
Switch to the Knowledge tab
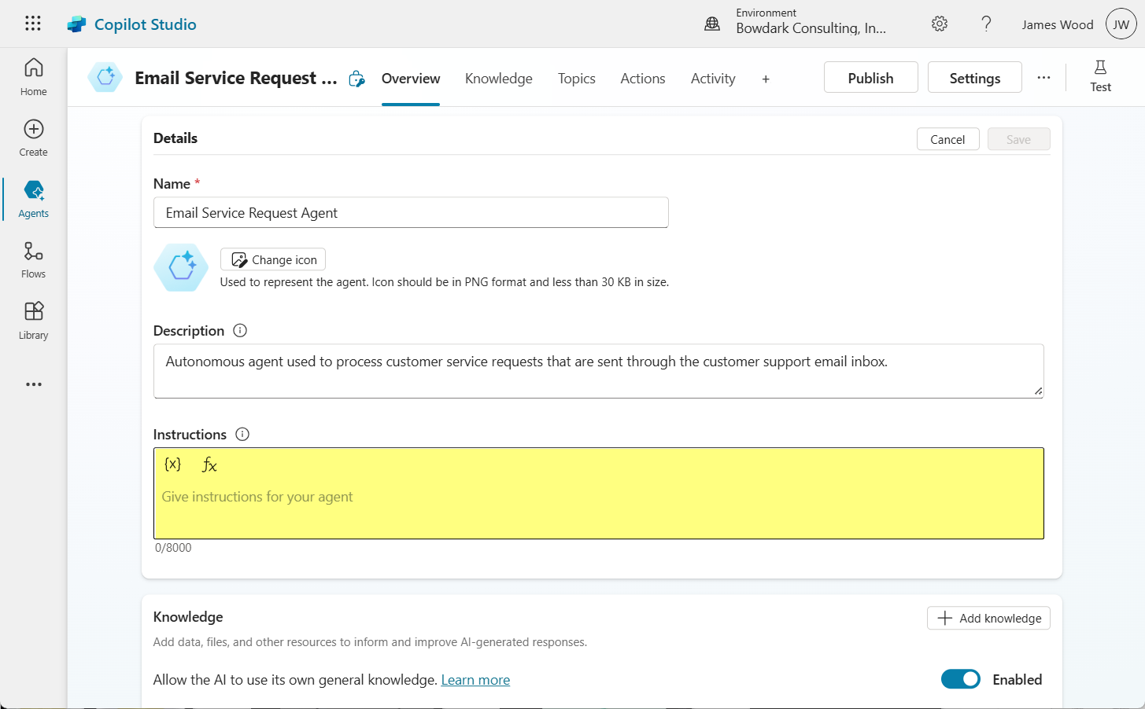[499, 79]
